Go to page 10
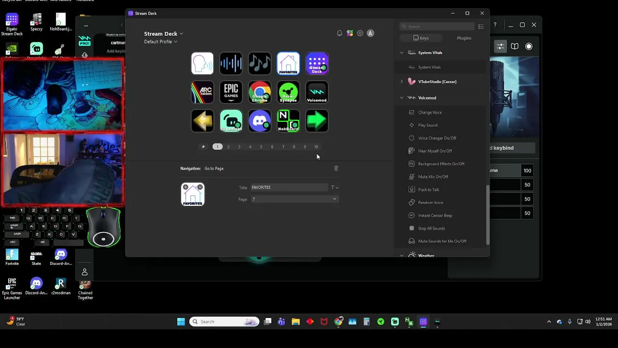This screenshot has height=348, width=618. click(x=316, y=147)
